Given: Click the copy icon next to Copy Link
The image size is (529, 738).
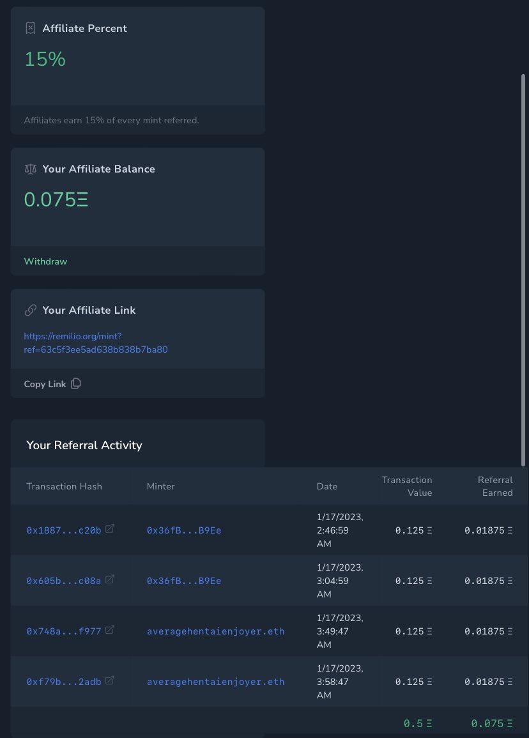Looking at the screenshot, I should pyautogui.click(x=76, y=383).
